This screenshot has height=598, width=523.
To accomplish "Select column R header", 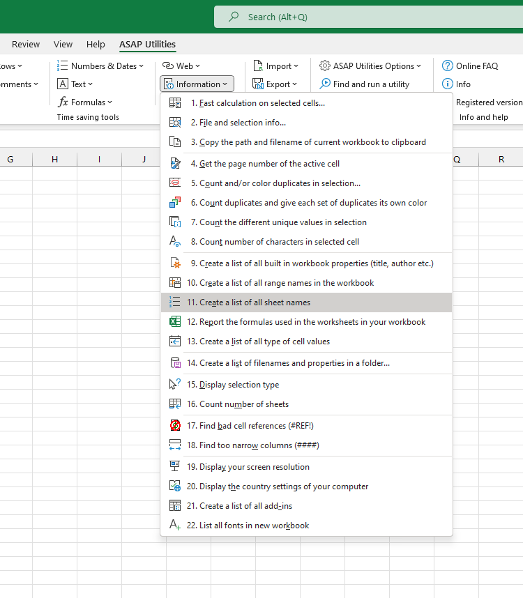I will pyautogui.click(x=501, y=159).
